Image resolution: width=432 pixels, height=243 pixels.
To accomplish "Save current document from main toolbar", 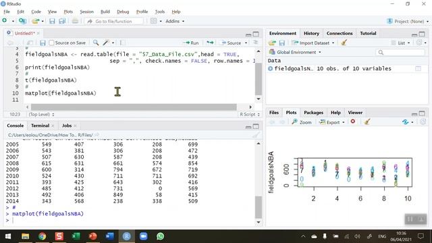I will (52, 21).
